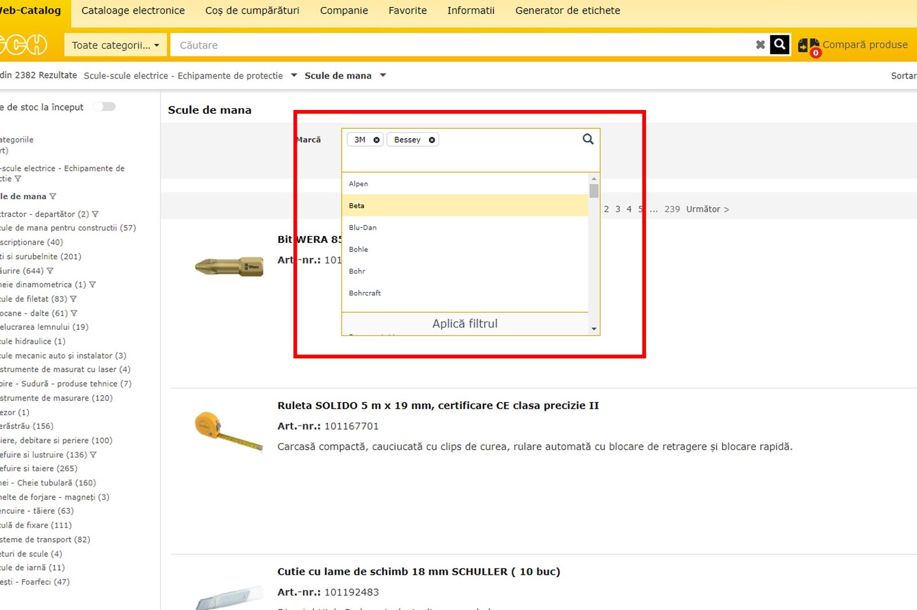Viewport: 917px width, 610px height.
Task: Click the brand list scroll-down arrow
Action: pos(594,329)
